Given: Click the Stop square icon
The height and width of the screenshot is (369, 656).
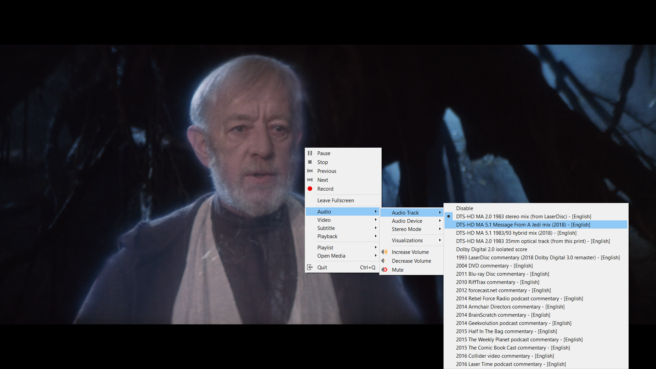Looking at the screenshot, I should (310, 162).
